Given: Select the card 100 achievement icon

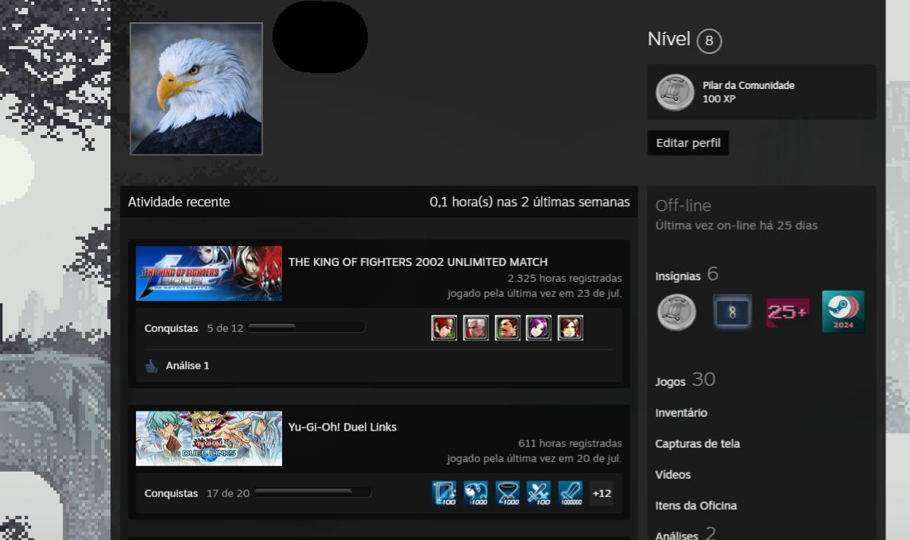Looking at the screenshot, I should coord(444,493).
